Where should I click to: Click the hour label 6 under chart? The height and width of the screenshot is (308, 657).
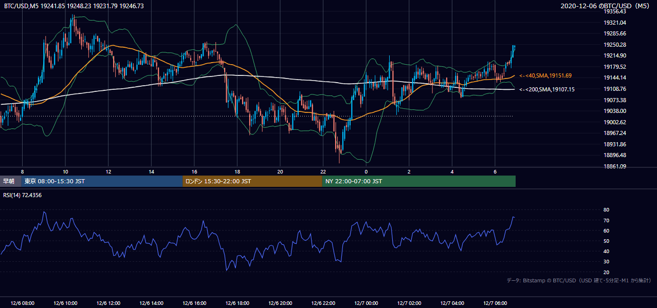pos(495,171)
